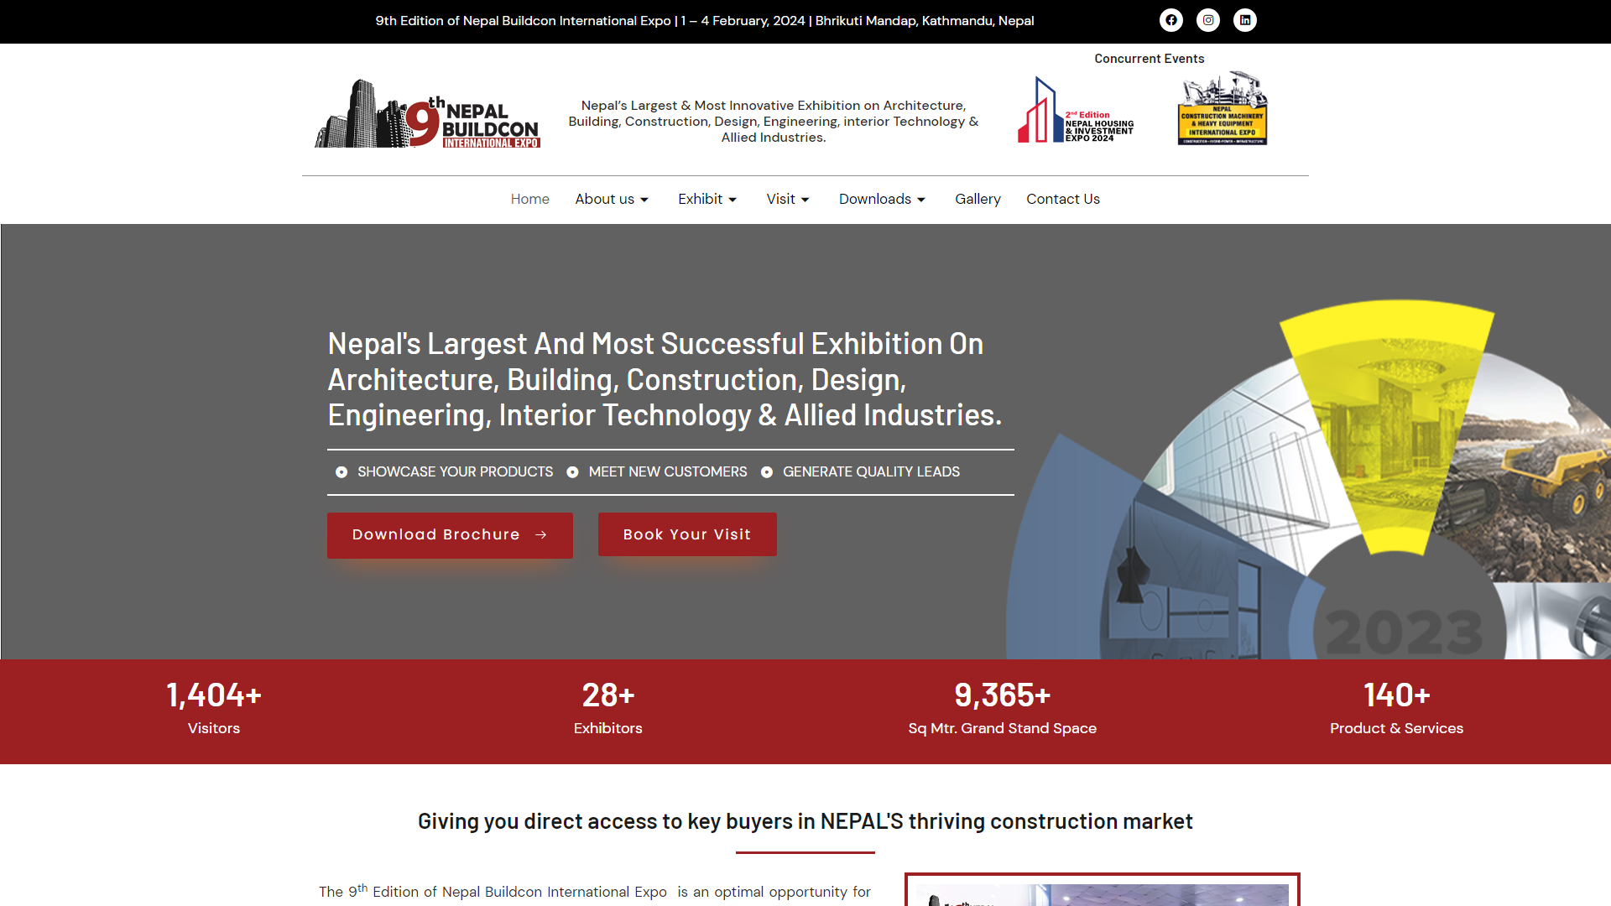Click the Concurrent Events heading
This screenshot has height=906, width=1611.
pyautogui.click(x=1150, y=59)
